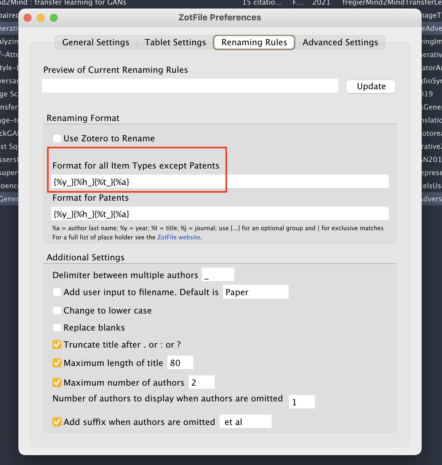Uncheck Maximum number of authors
Screen dimensions: 442x465
click(x=57, y=382)
